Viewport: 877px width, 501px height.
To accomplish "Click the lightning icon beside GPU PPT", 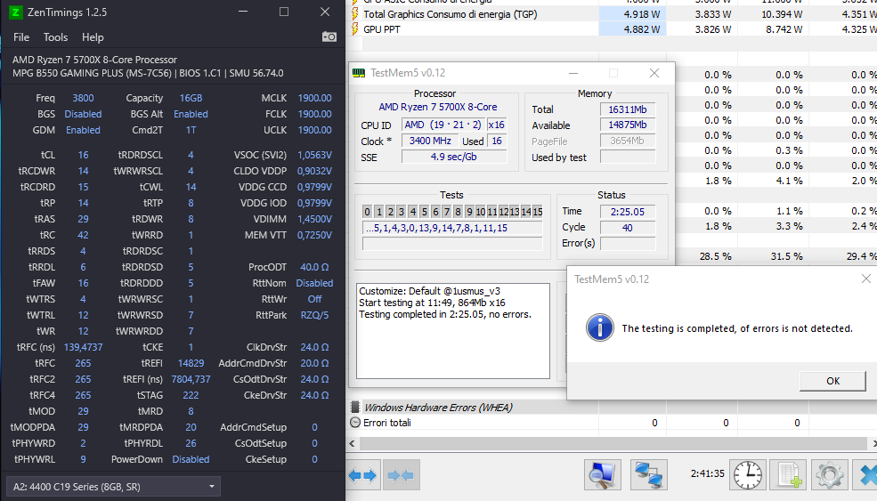I will (x=354, y=29).
